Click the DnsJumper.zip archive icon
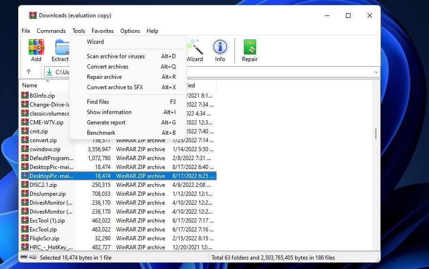 (25, 193)
